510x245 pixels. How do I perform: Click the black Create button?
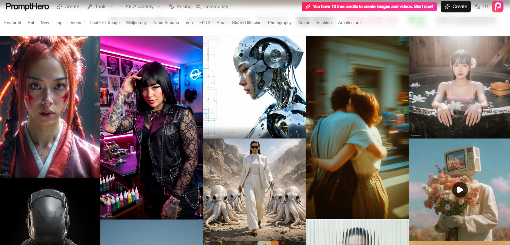pyautogui.click(x=456, y=7)
